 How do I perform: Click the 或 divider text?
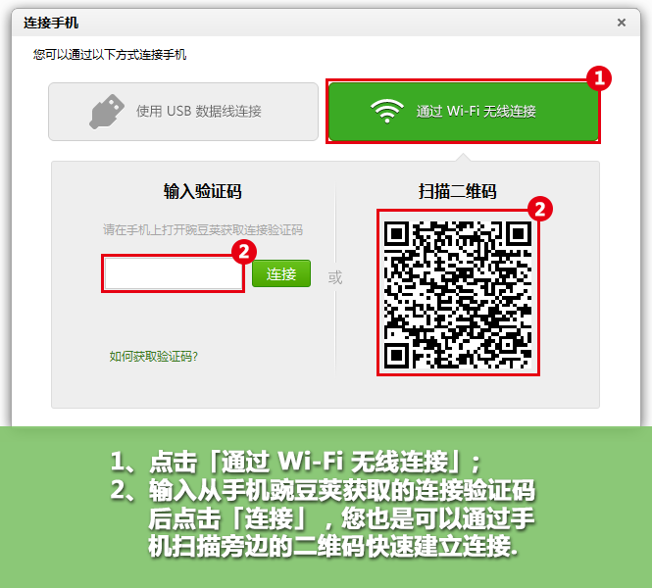point(335,277)
